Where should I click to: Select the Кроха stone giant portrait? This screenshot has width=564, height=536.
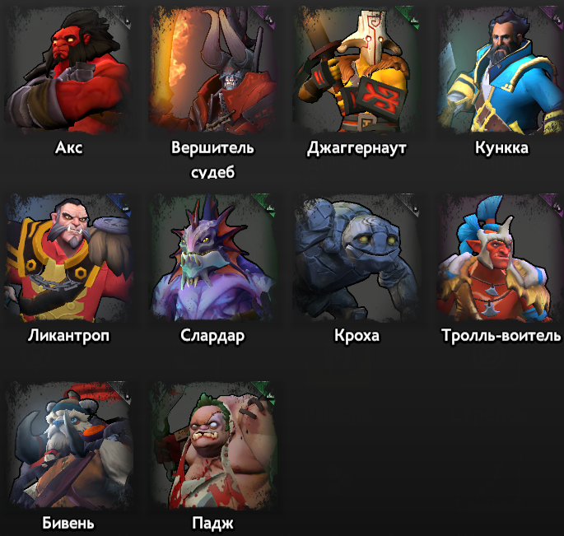point(357,258)
